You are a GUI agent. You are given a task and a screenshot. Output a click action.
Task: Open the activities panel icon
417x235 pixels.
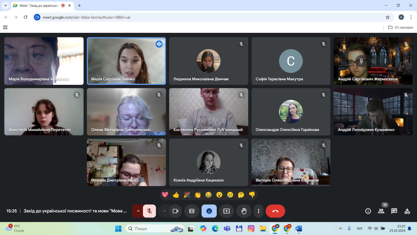click(407, 211)
